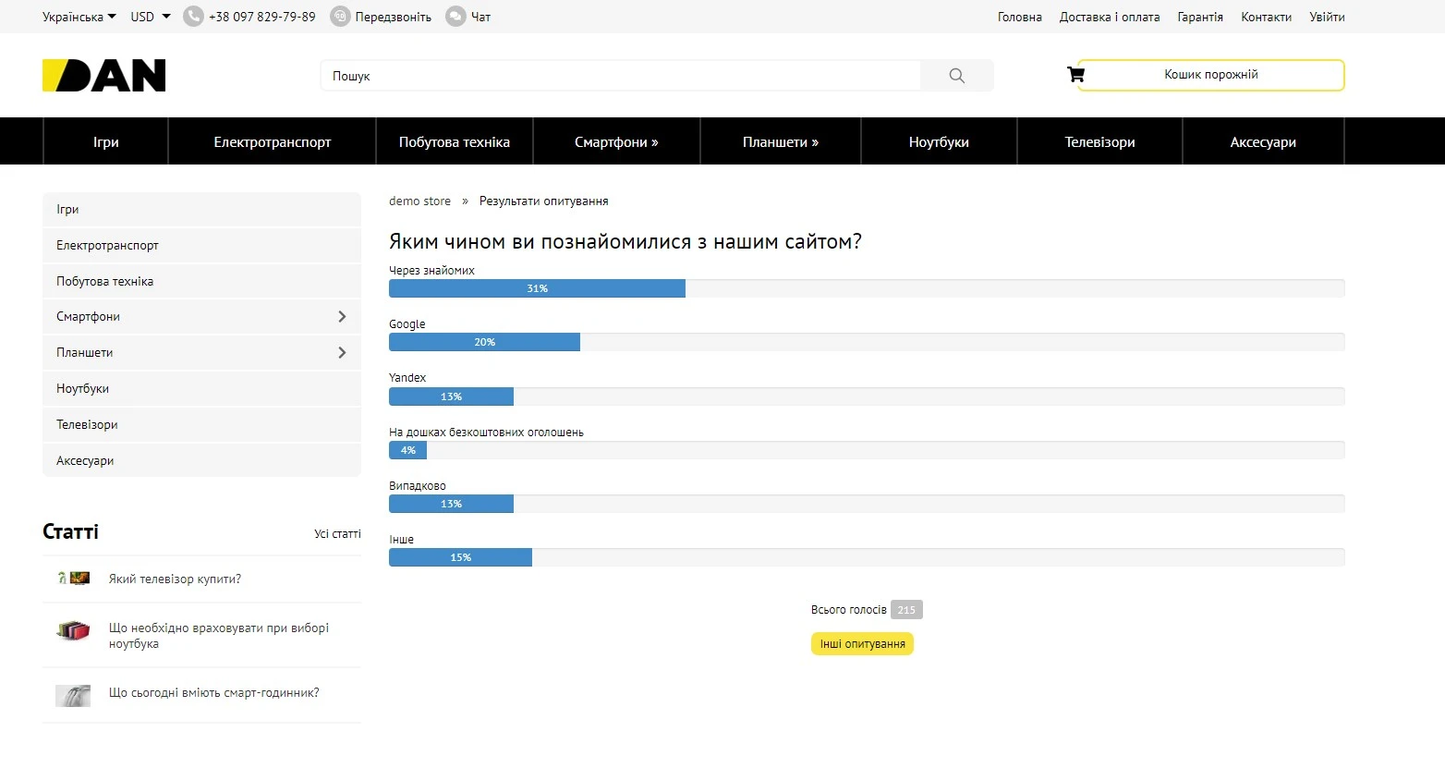1445x768 pixels.
Task: Follow the Усі статті link
Action: click(337, 534)
